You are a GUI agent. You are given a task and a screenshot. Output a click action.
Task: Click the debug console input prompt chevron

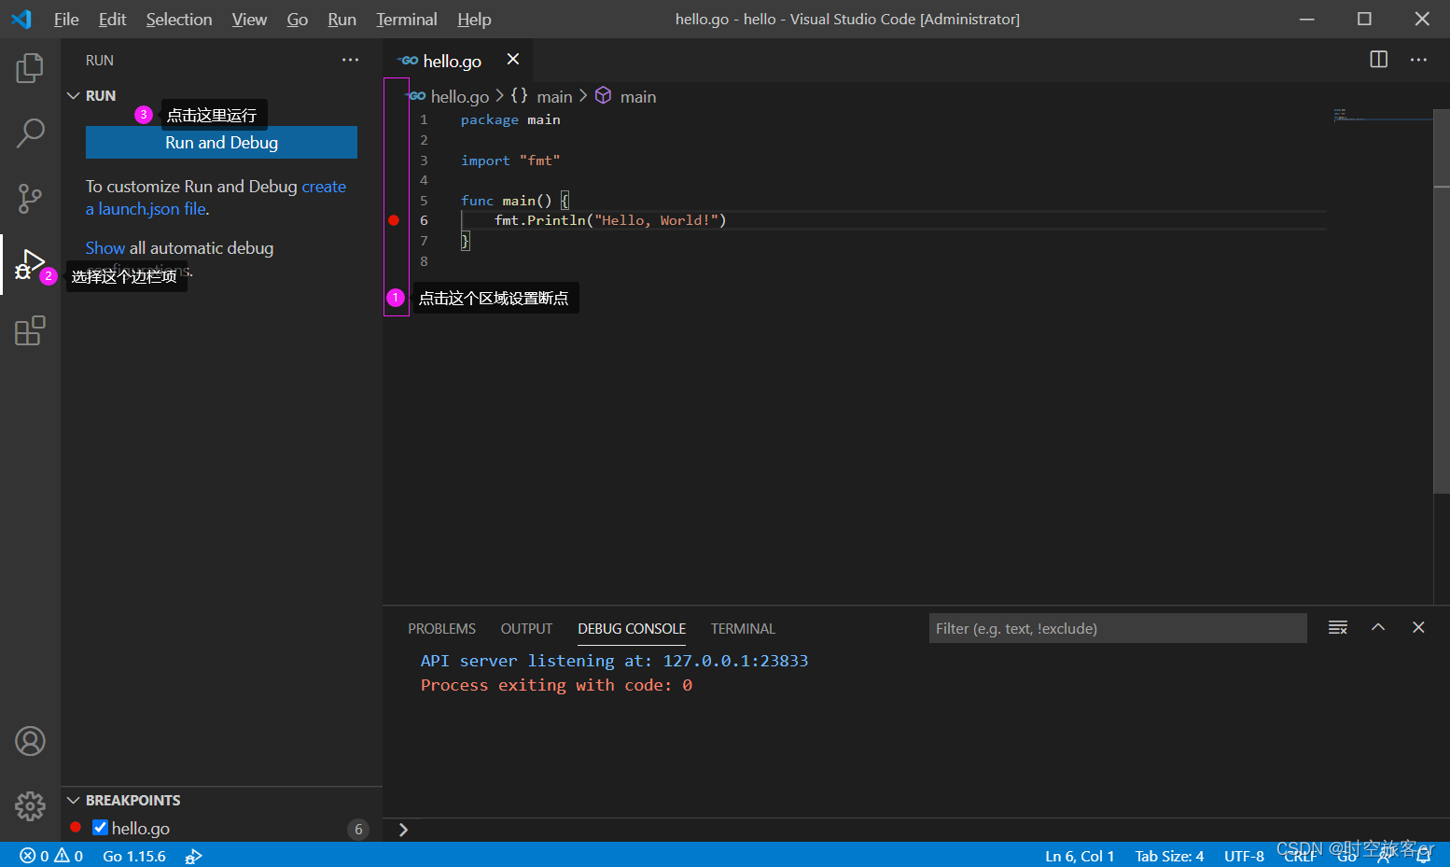click(403, 830)
